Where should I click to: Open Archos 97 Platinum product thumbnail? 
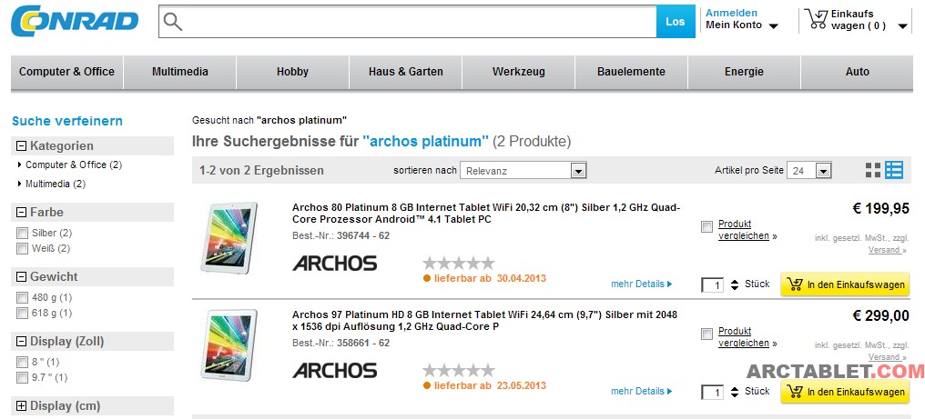click(x=228, y=345)
